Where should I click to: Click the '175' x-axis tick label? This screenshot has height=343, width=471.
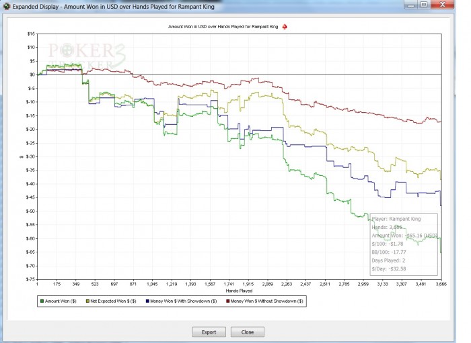pyautogui.click(x=57, y=284)
